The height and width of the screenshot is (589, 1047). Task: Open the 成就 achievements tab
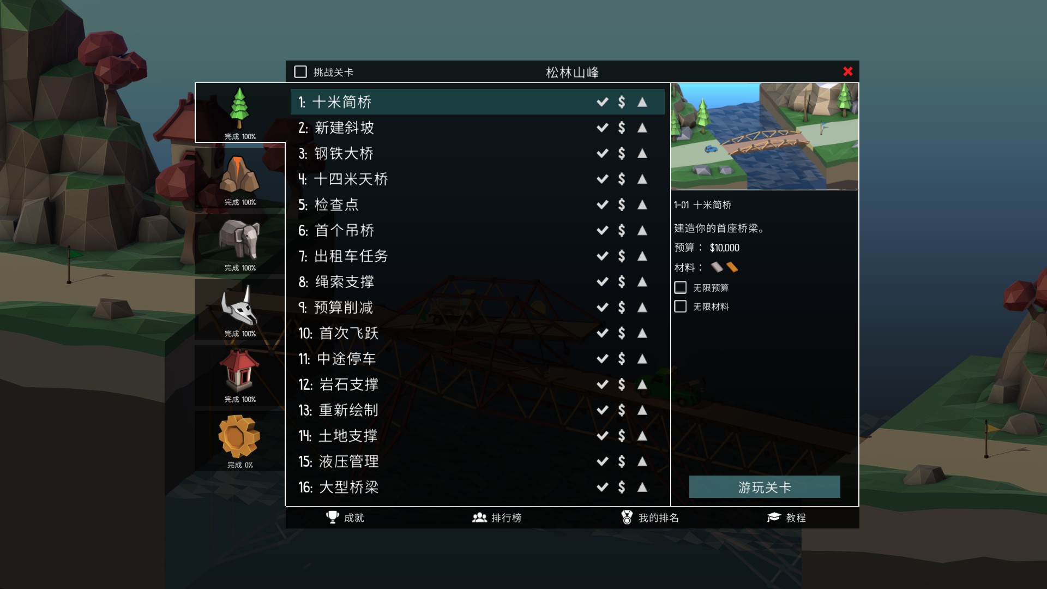coord(345,518)
